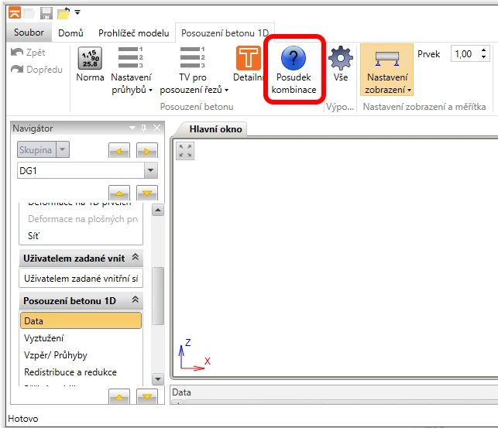Select Redistribuce a redukce item
498x428 pixels.
[x=70, y=372]
